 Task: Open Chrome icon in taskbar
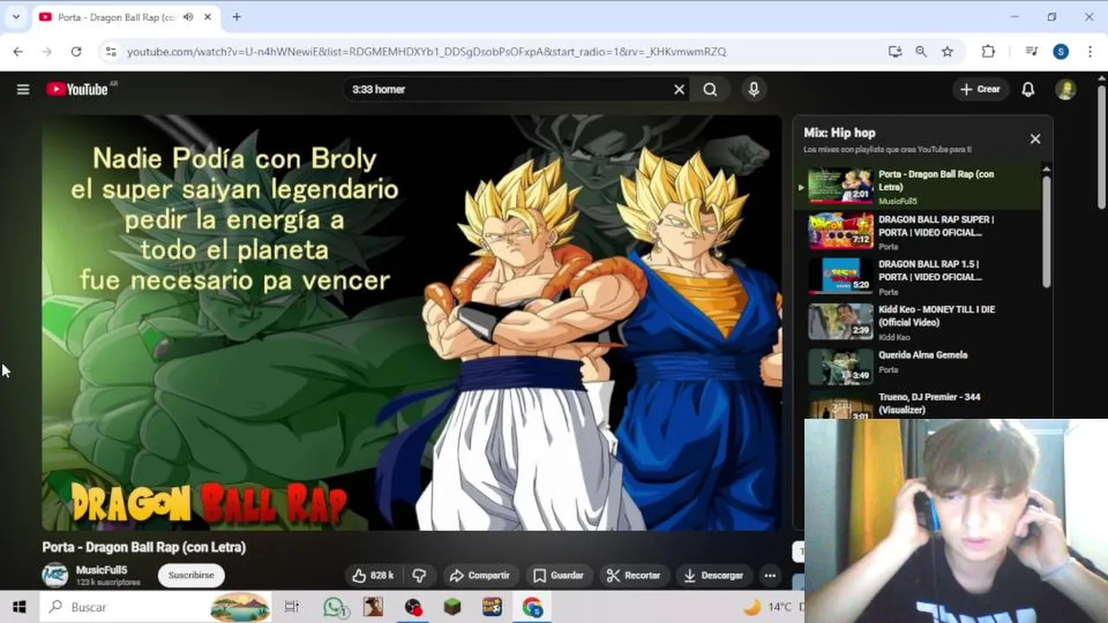click(532, 607)
